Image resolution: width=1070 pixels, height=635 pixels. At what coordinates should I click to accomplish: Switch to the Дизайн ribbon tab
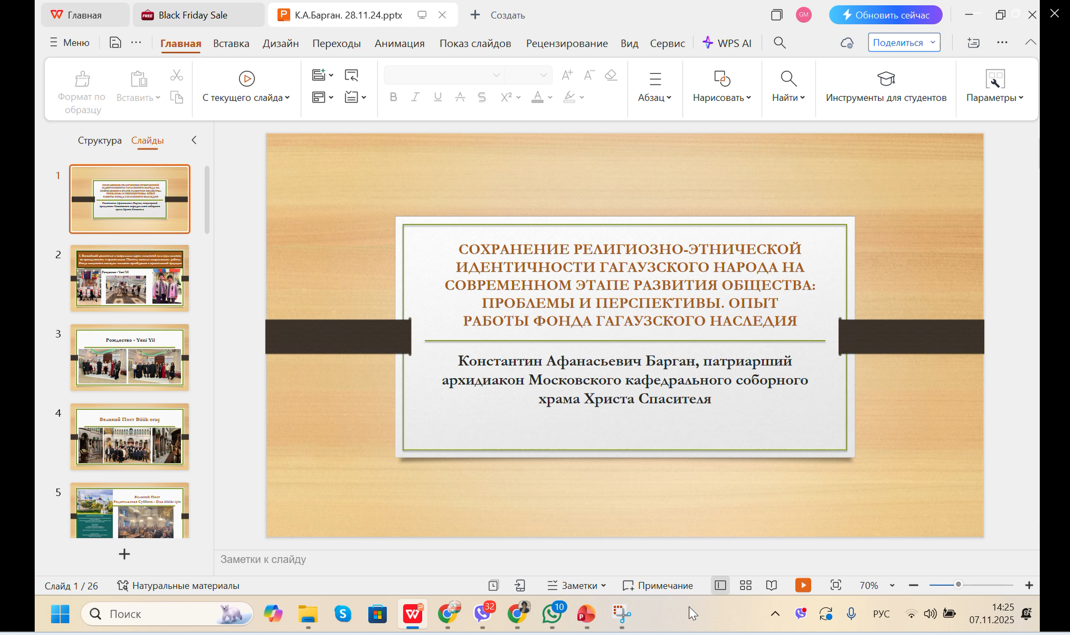[x=280, y=43]
